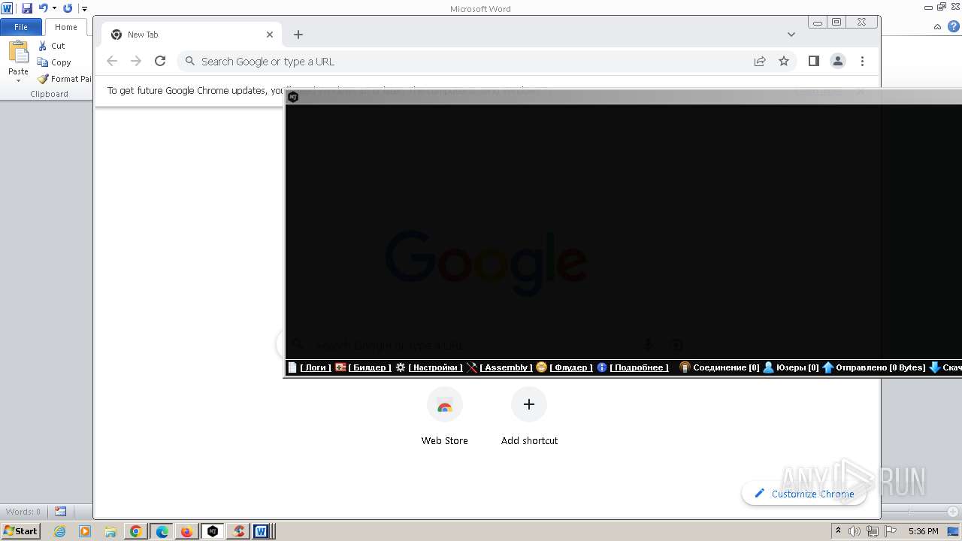Go back in Chrome
The height and width of the screenshot is (541, 962).
tap(112, 62)
